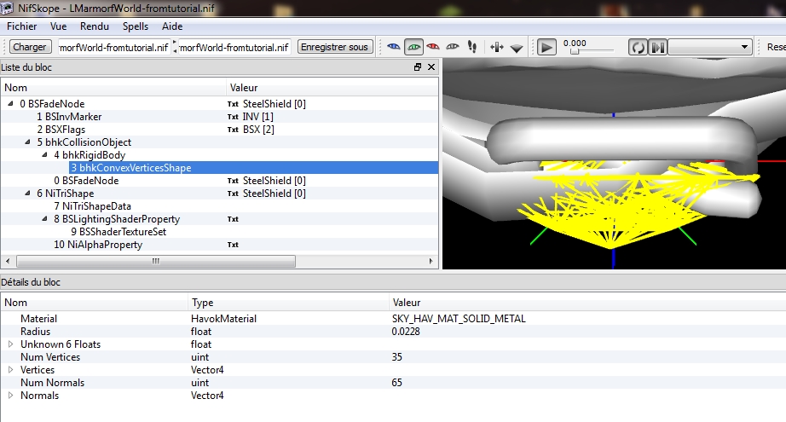This screenshot has height=422, width=786.
Task: Click Txt icon beside BSX [2]
Action: [233, 130]
